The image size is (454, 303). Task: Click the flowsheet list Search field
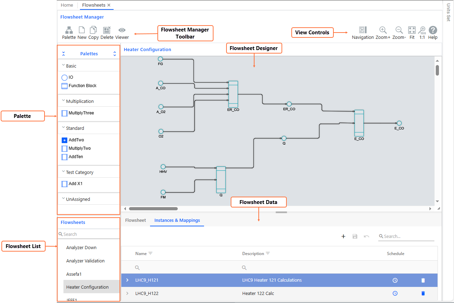pos(89,234)
